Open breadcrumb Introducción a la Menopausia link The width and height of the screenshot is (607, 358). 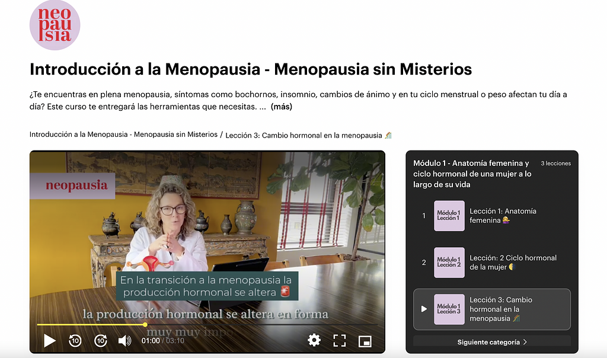coord(123,135)
